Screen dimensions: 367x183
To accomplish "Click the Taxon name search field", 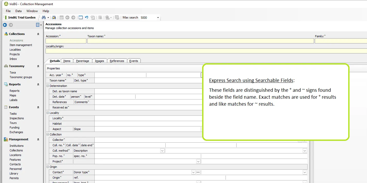I will click(x=201, y=41).
